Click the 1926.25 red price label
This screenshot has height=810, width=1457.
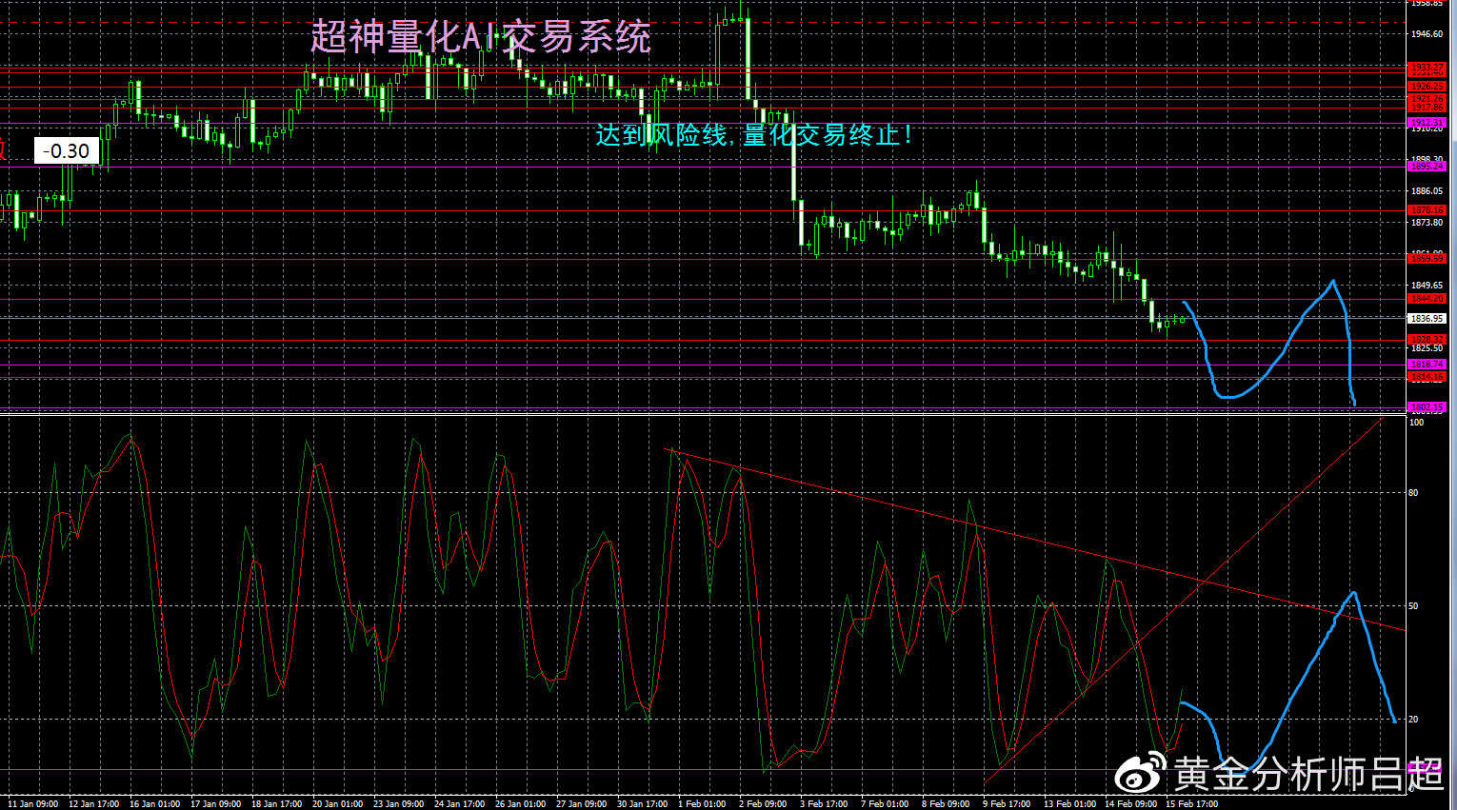[1427, 87]
